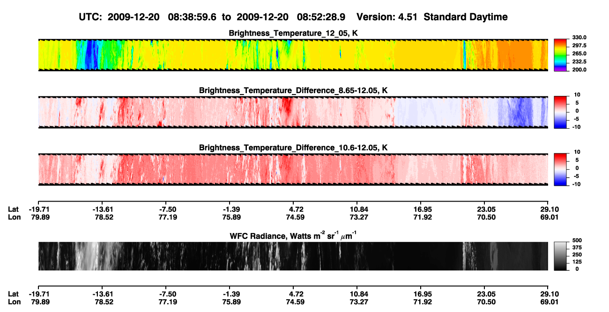Click the 'Lon' label under the WFC Radiance strip
Image resolution: width=609 pixels, height=312 pixels.
pyautogui.click(x=15, y=302)
